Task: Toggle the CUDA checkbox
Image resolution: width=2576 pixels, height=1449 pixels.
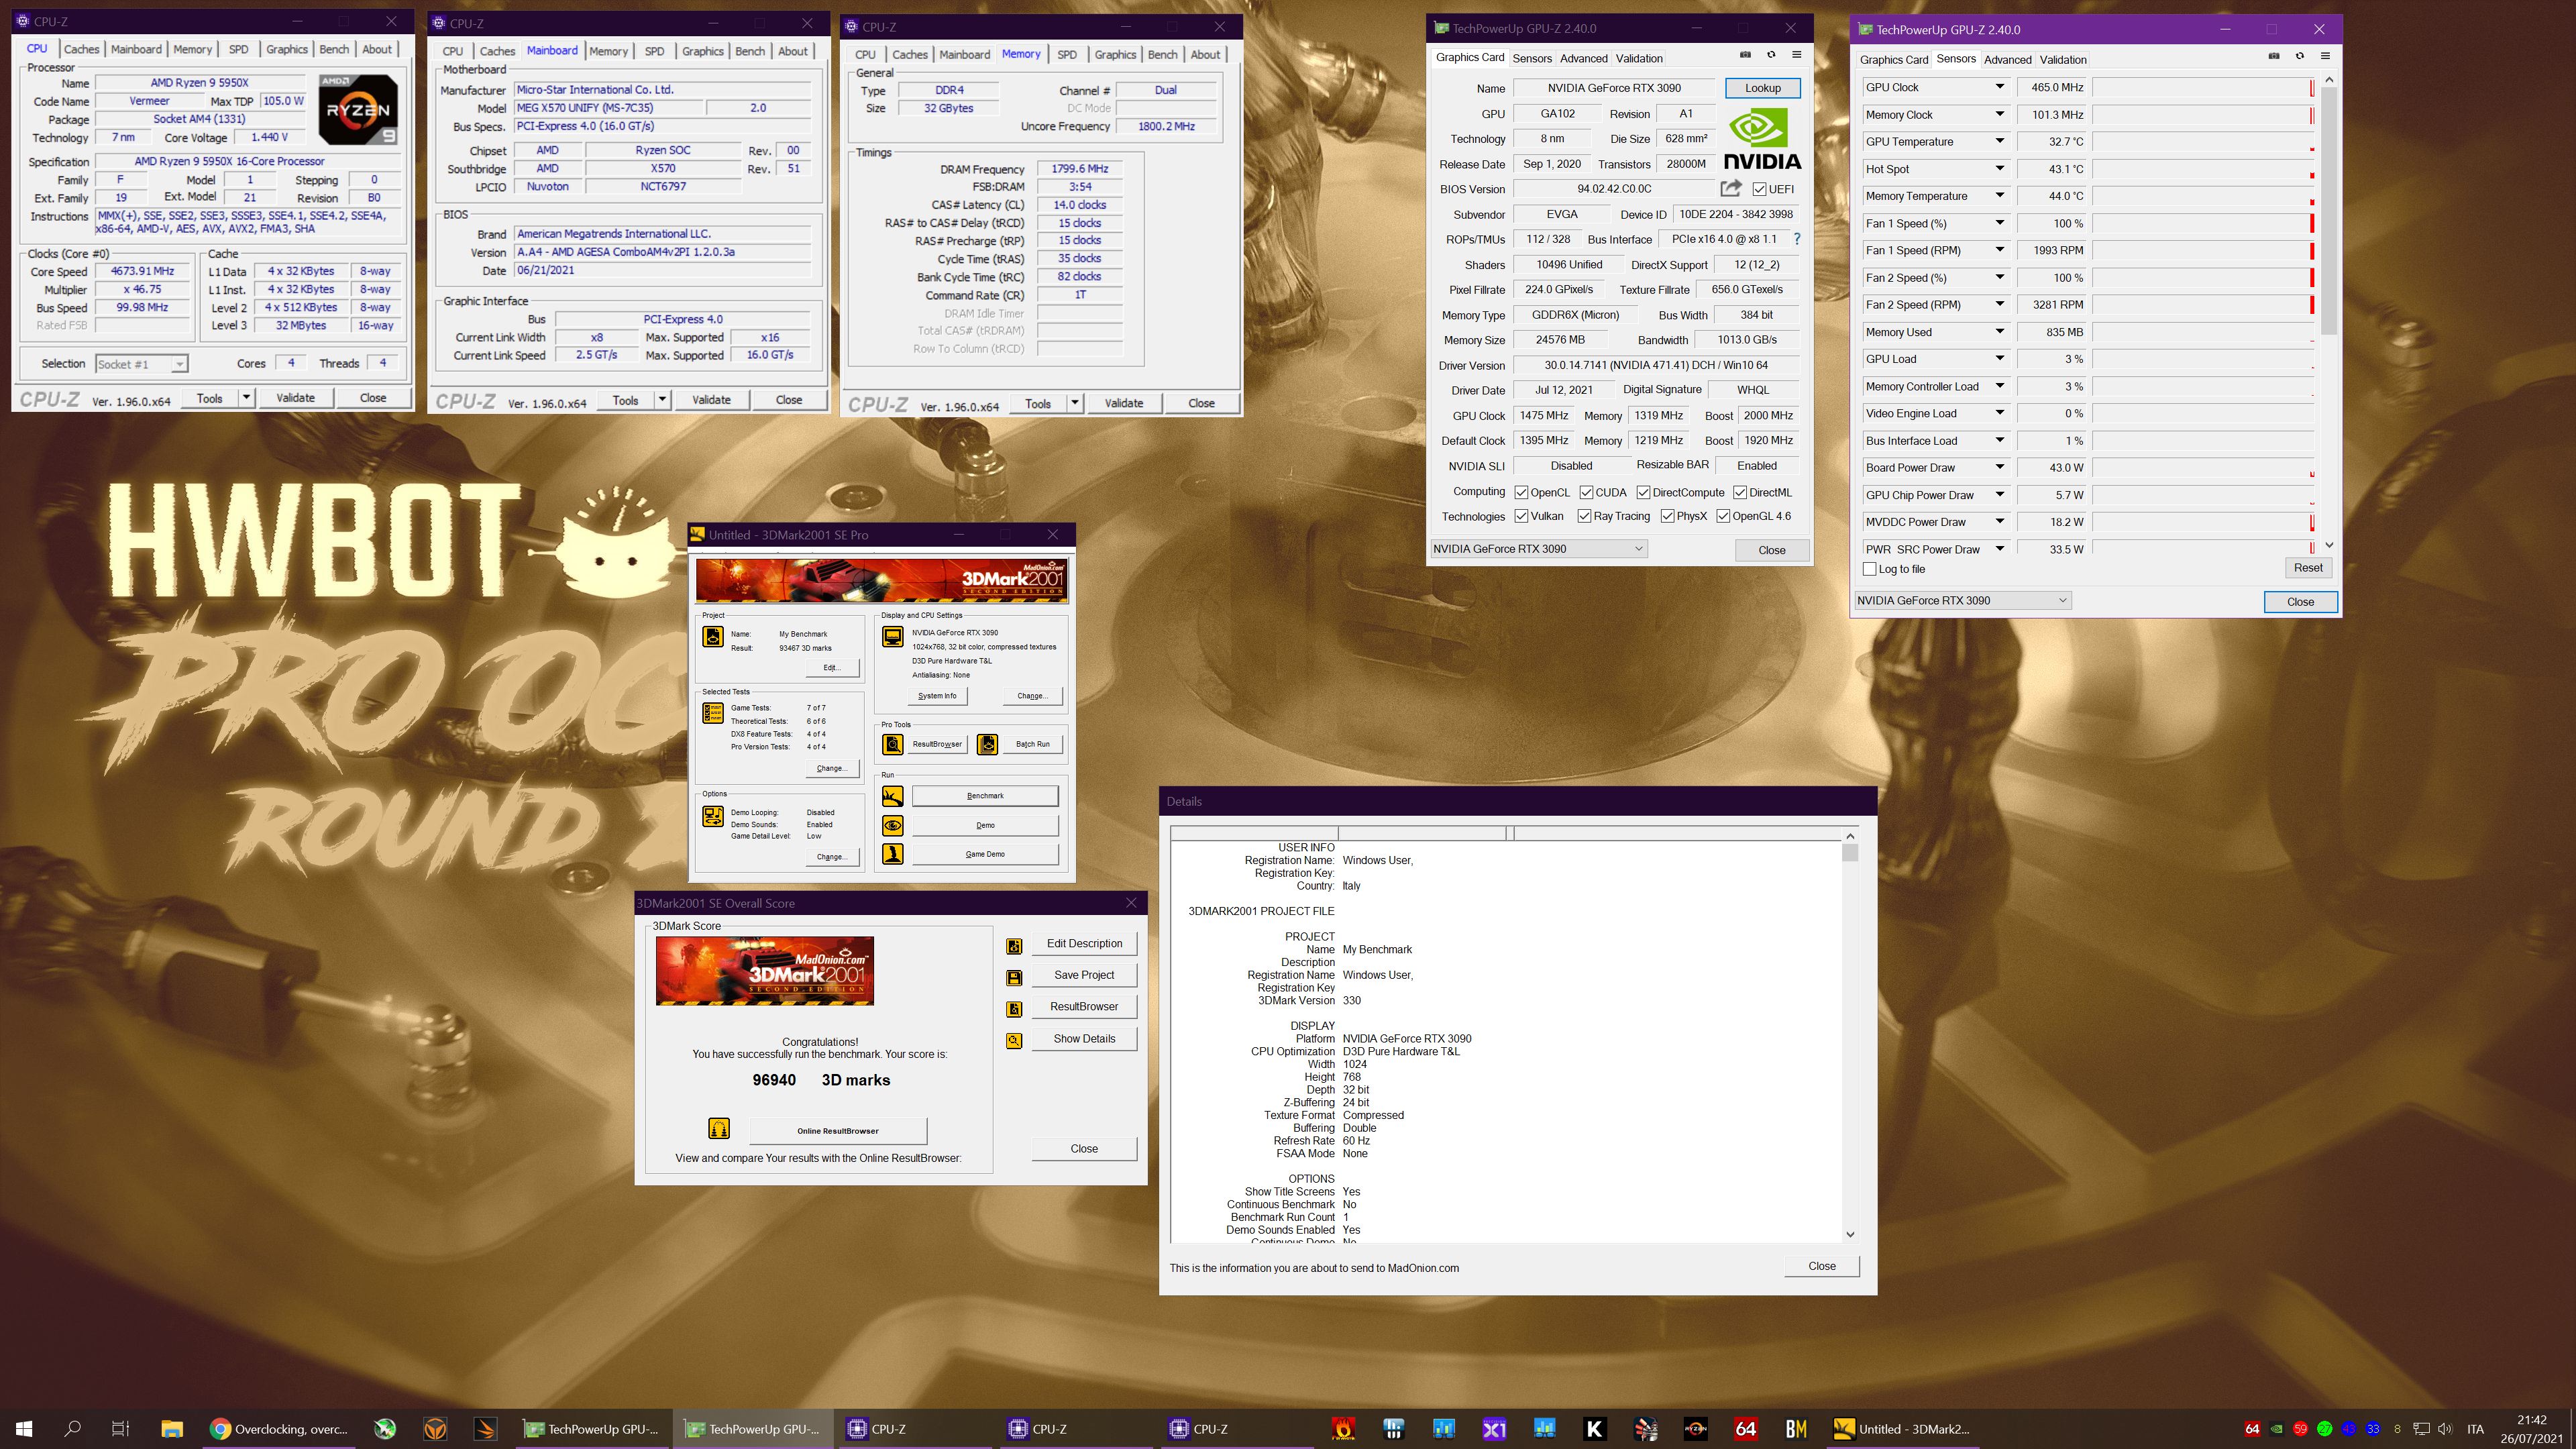Action: tap(1586, 492)
